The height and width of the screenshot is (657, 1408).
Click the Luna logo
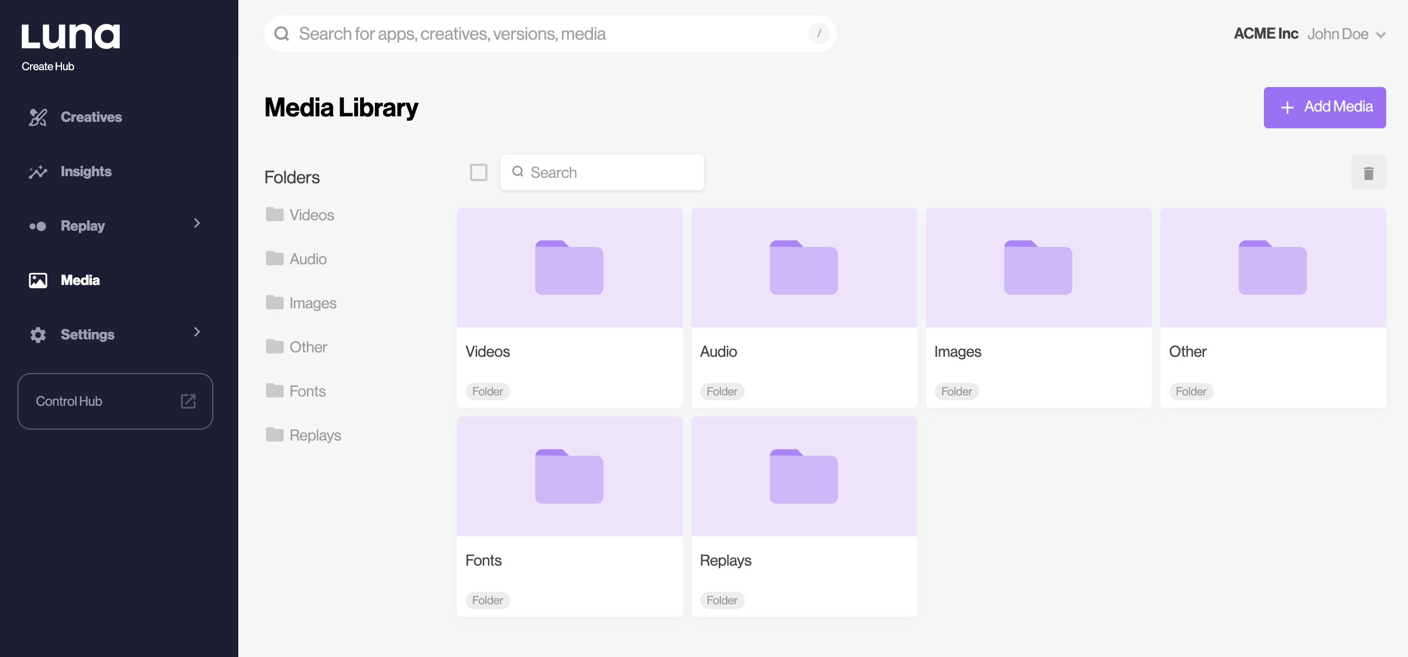pos(71,36)
